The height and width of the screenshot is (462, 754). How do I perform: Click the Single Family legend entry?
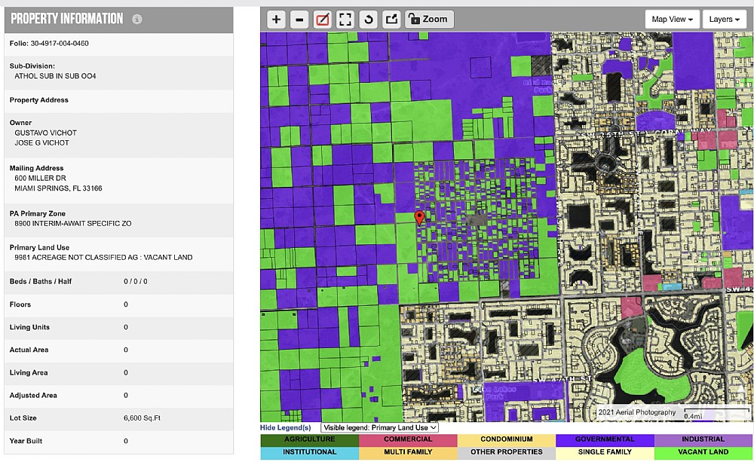pos(604,452)
